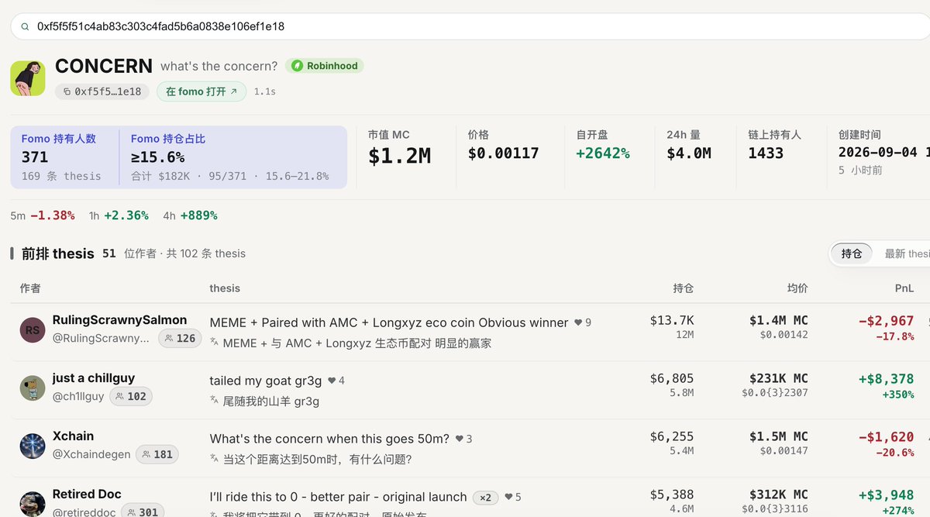Click the 301 followers badge
Image resolution: width=930 pixels, height=517 pixels.
[x=142, y=512]
